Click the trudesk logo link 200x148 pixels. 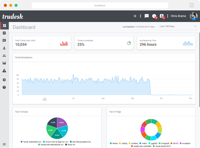[x=13, y=16]
